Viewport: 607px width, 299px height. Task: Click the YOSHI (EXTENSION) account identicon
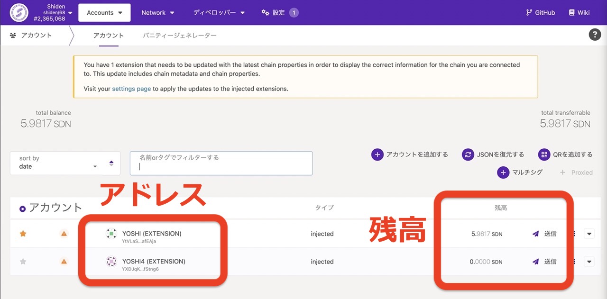pyautogui.click(x=111, y=233)
